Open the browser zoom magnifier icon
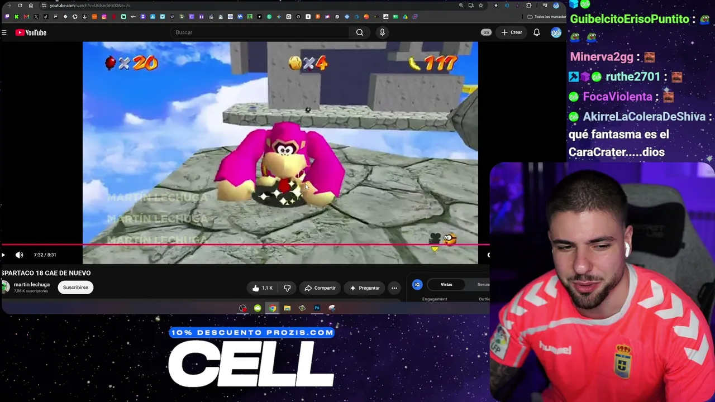The width and height of the screenshot is (715, 402). [x=461, y=6]
